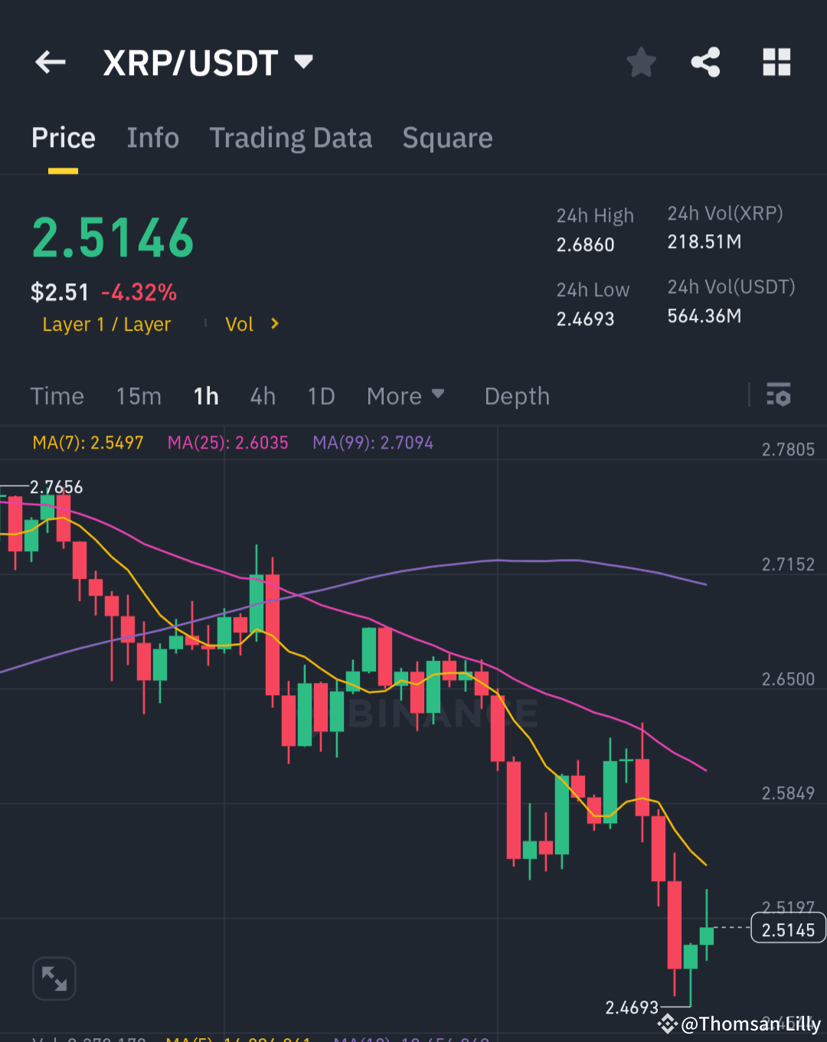
Task: Expand the More timeframes dropdown
Action: tap(406, 396)
